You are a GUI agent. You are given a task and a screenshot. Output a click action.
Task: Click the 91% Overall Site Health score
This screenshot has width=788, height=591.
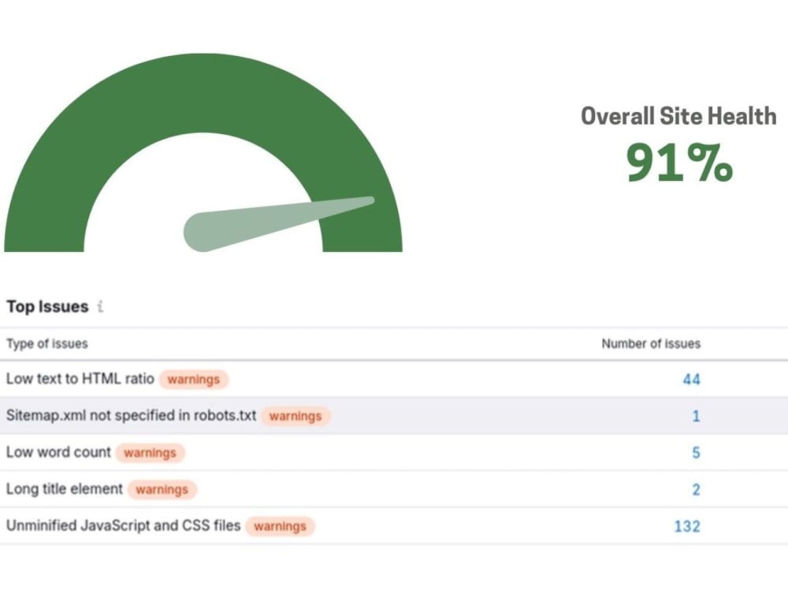[x=679, y=162]
